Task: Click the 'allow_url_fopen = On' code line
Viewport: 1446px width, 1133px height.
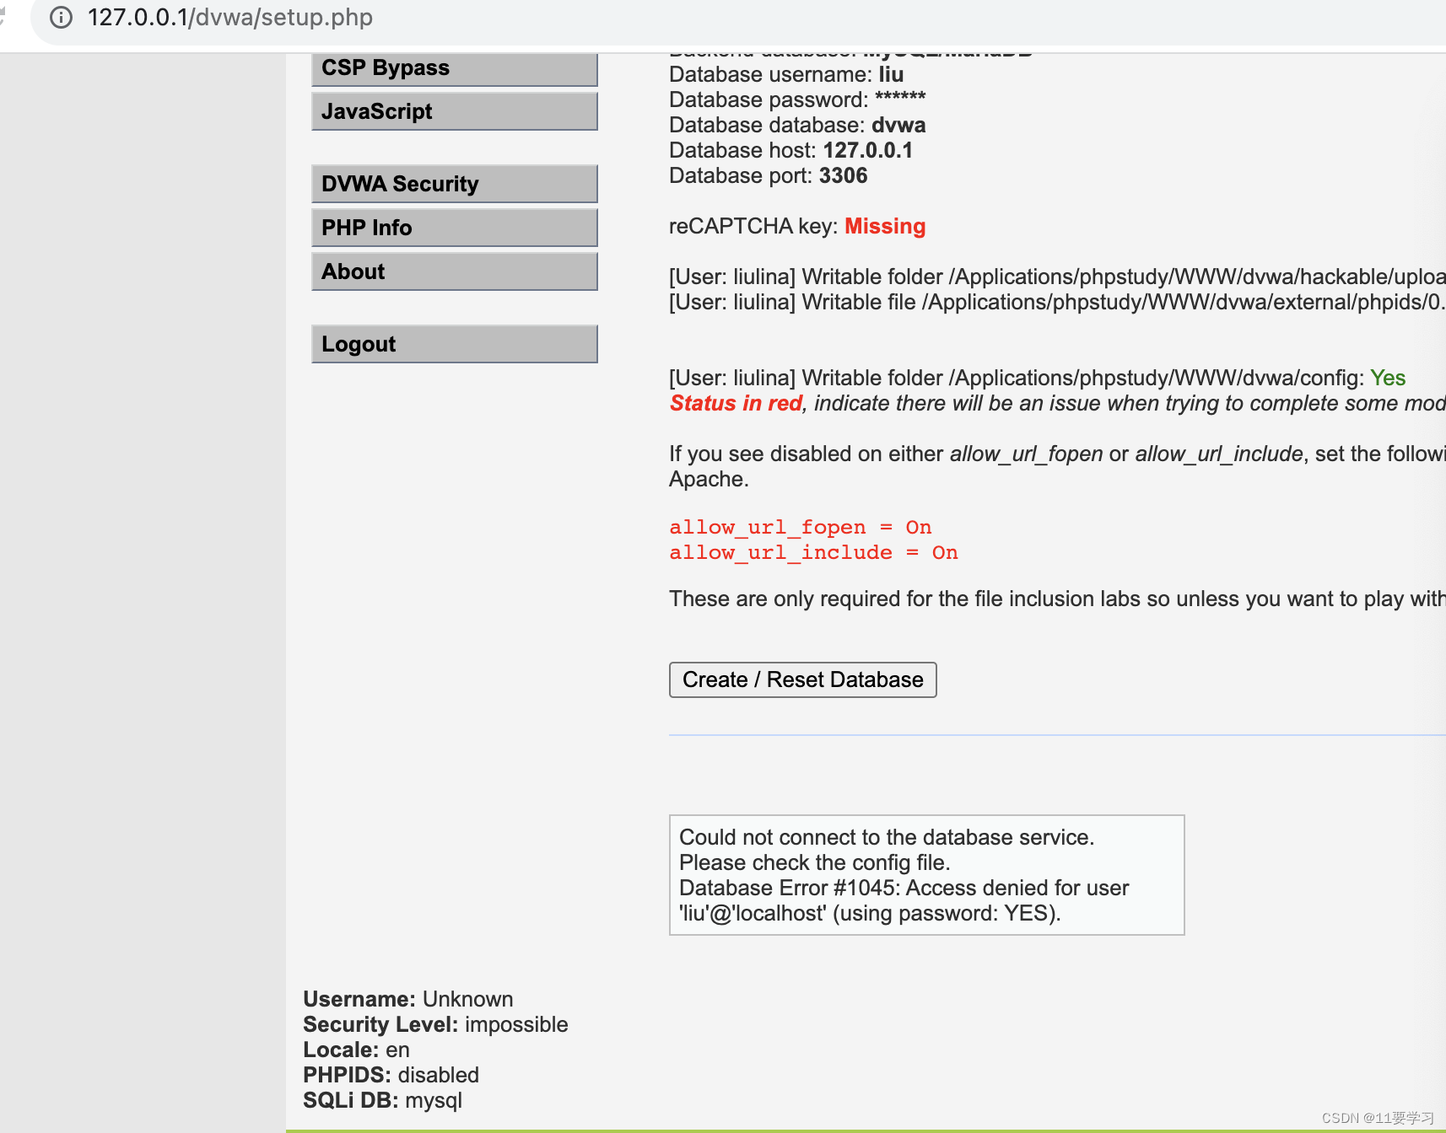Action: [800, 527]
